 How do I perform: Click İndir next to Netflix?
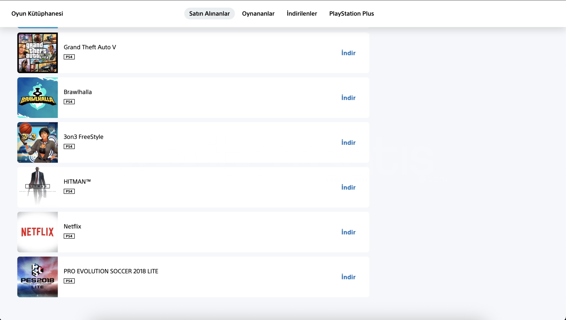pyautogui.click(x=348, y=232)
